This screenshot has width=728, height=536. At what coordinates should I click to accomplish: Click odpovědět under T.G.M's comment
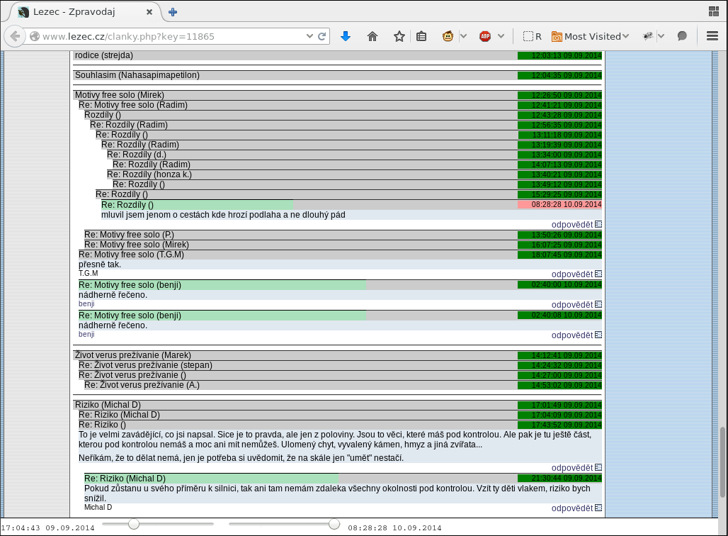pyautogui.click(x=572, y=274)
